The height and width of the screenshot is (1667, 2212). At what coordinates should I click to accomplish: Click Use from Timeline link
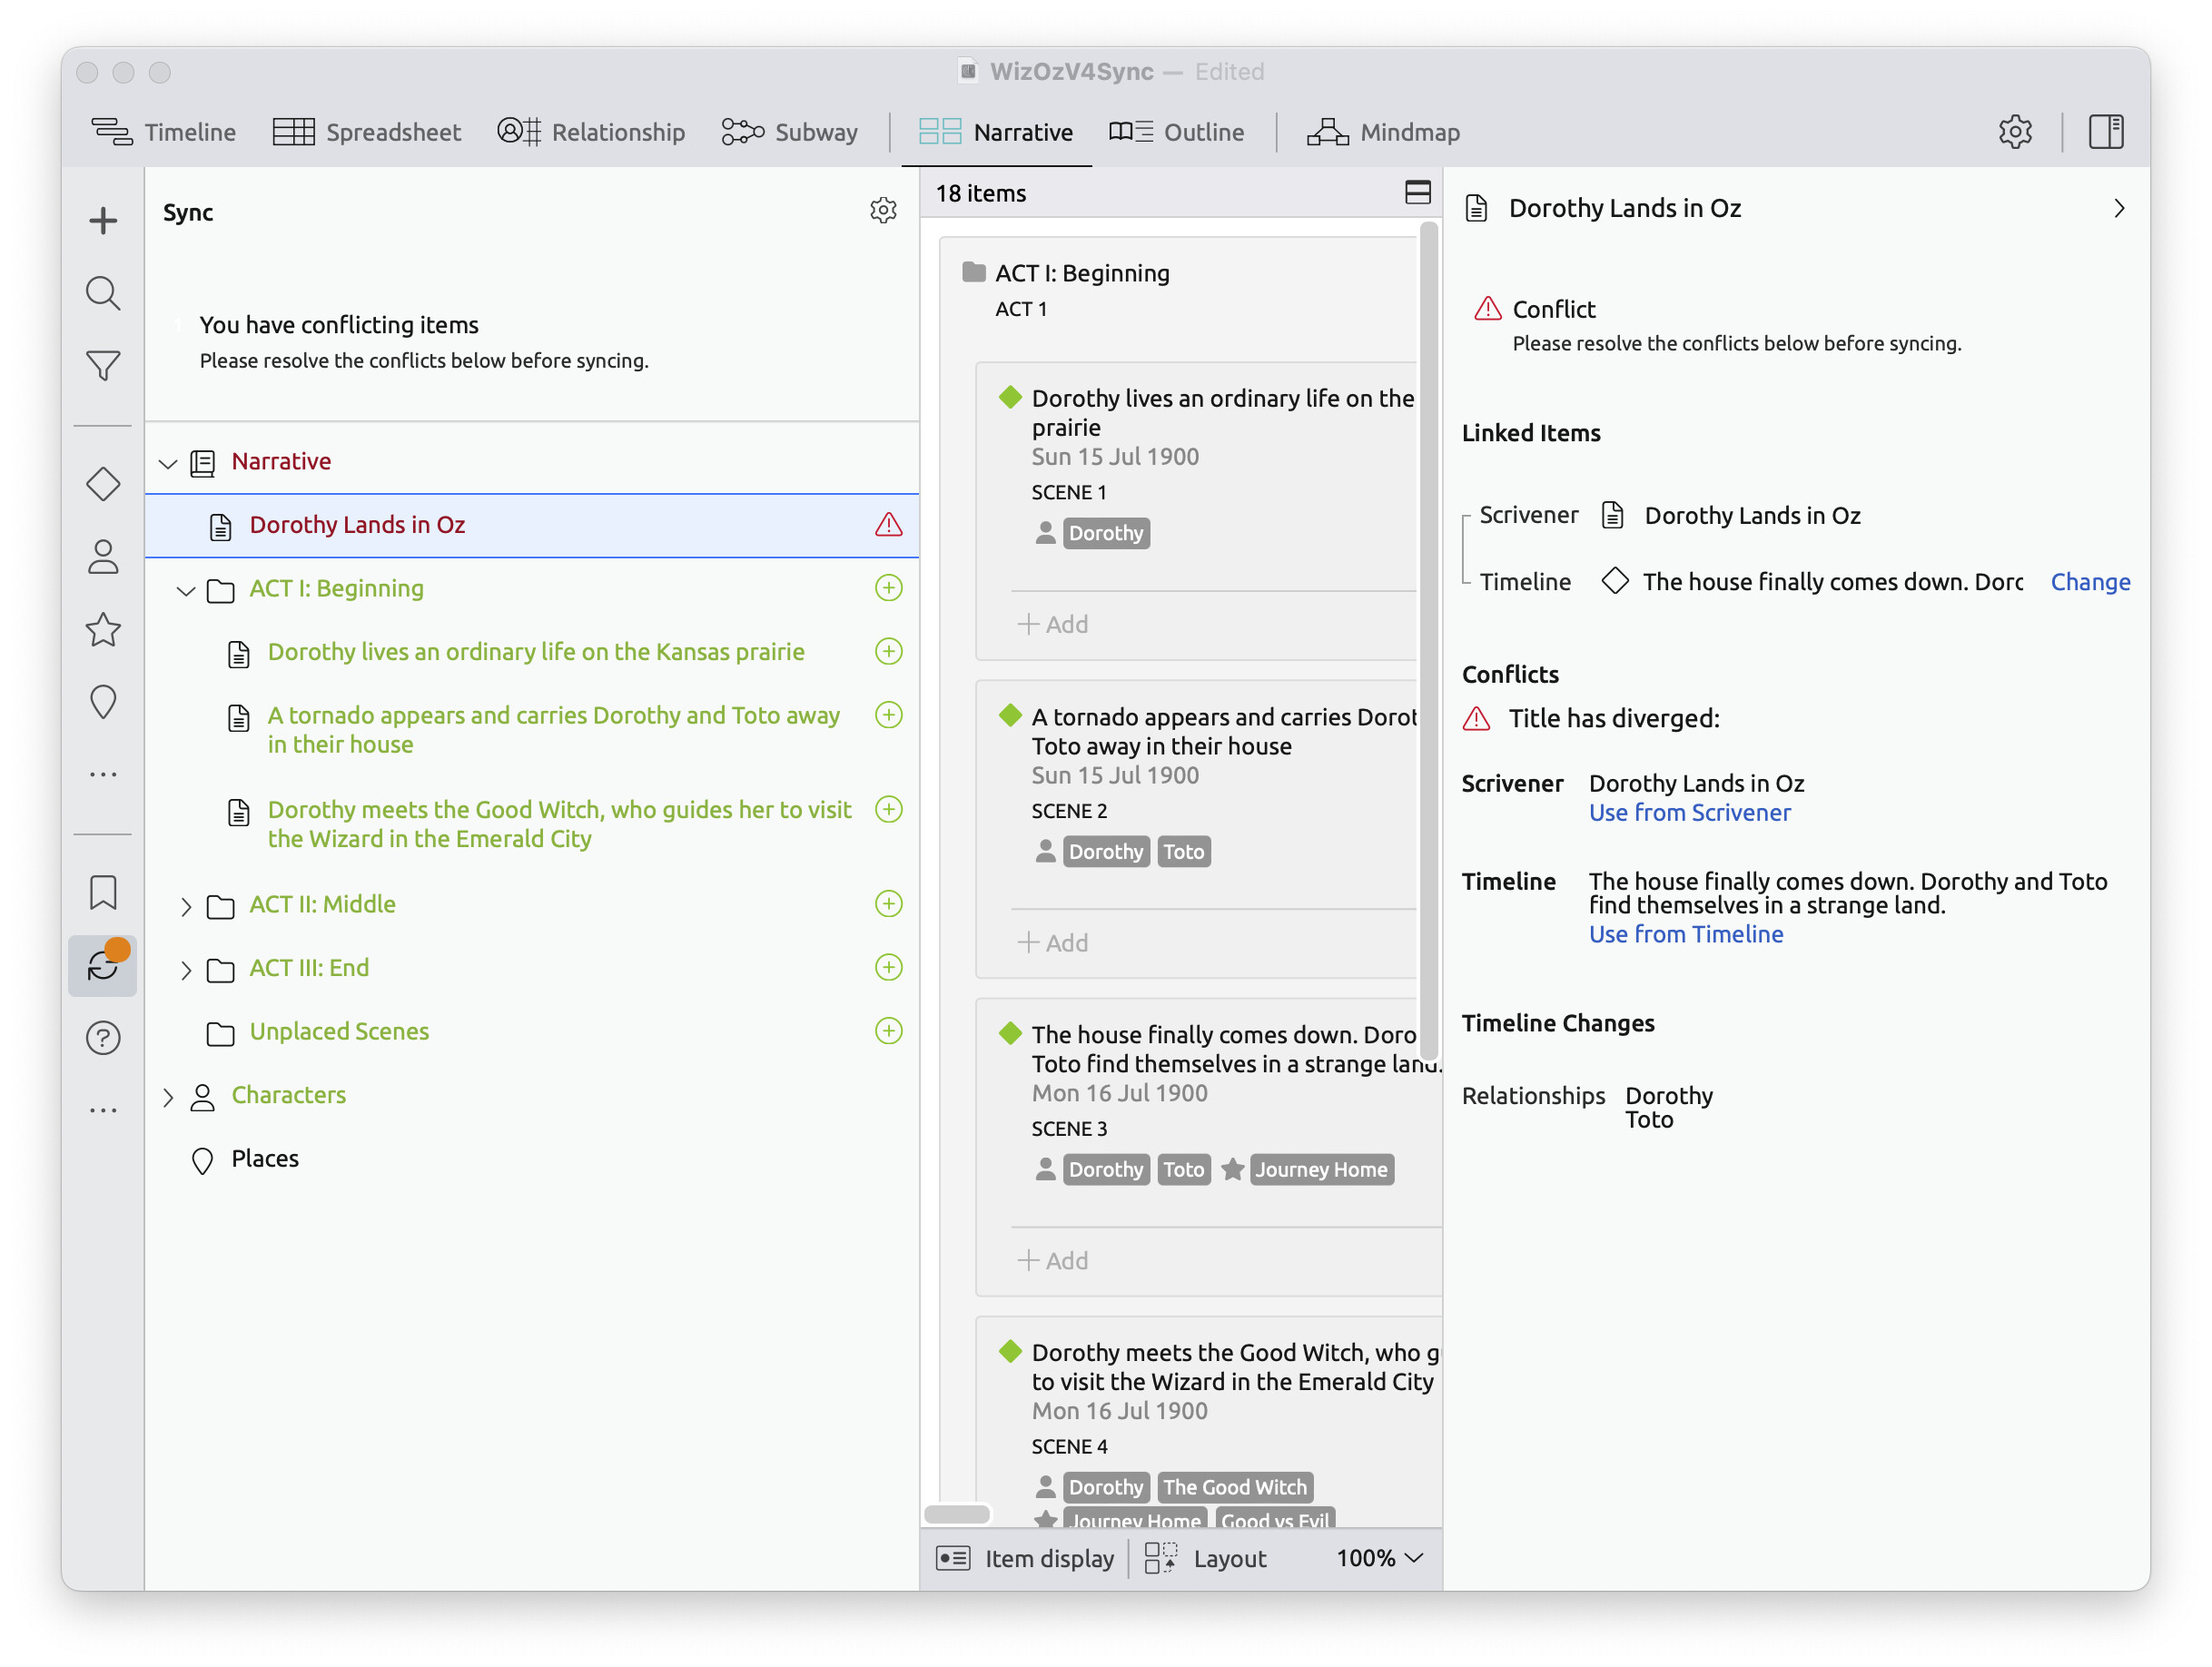[1685, 934]
